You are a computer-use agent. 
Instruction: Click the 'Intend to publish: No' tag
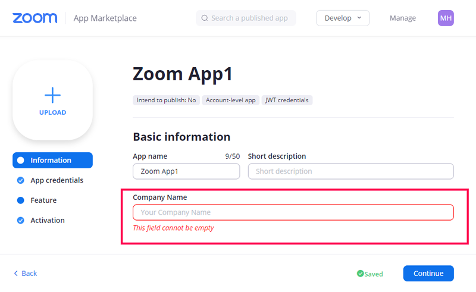(x=166, y=100)
